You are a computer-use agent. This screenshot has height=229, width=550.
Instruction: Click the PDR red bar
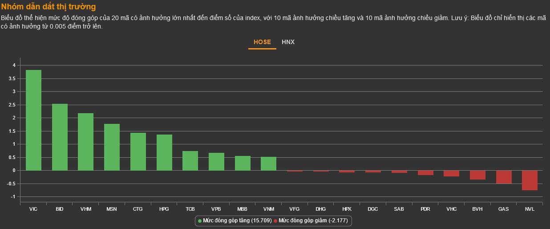pyautogui.click(x=425, y=173)
